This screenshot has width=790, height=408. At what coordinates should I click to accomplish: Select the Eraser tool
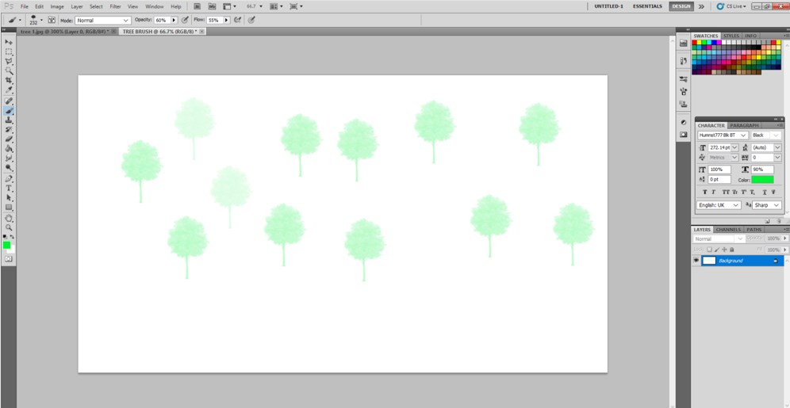[9, 139]
